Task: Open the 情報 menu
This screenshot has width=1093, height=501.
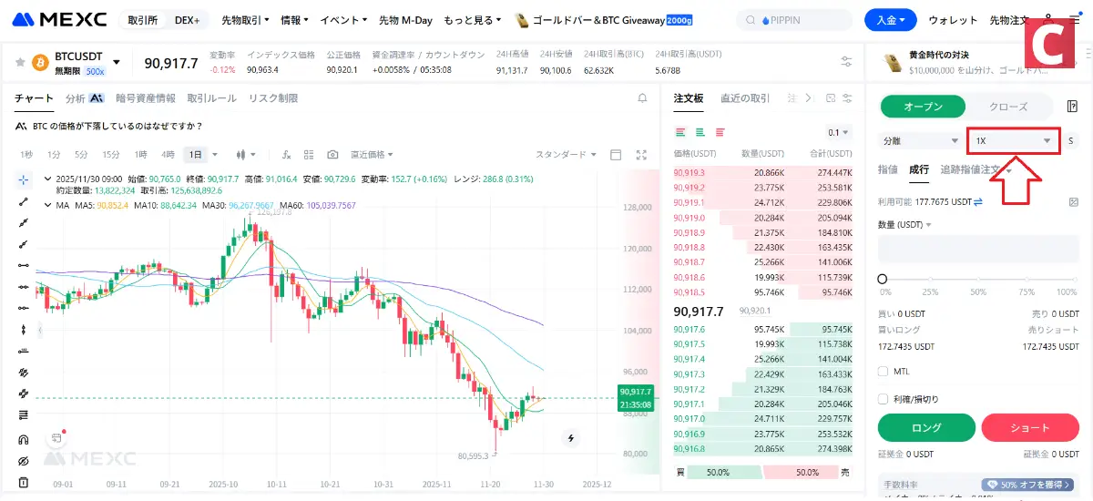Action: [294, 19]
